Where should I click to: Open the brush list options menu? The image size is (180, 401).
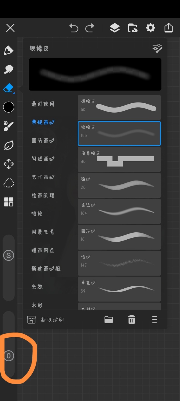pyautogui.click(x=154, y=320)
